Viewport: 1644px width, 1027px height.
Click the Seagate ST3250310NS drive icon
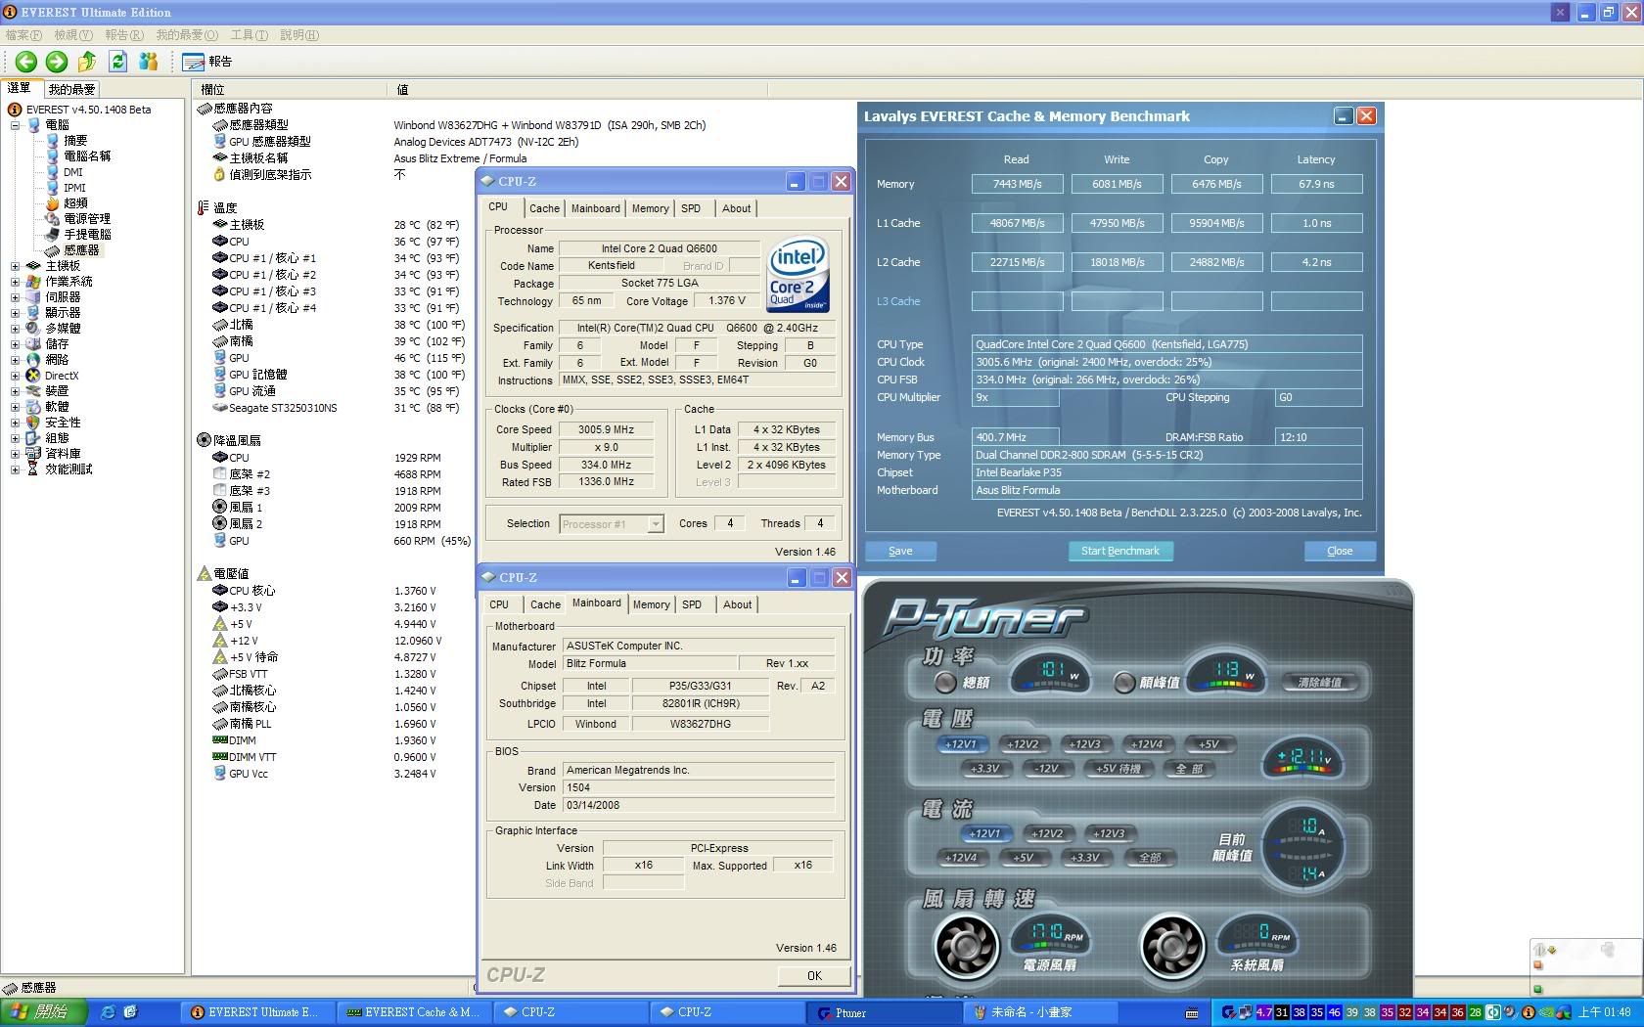[219, 408]
